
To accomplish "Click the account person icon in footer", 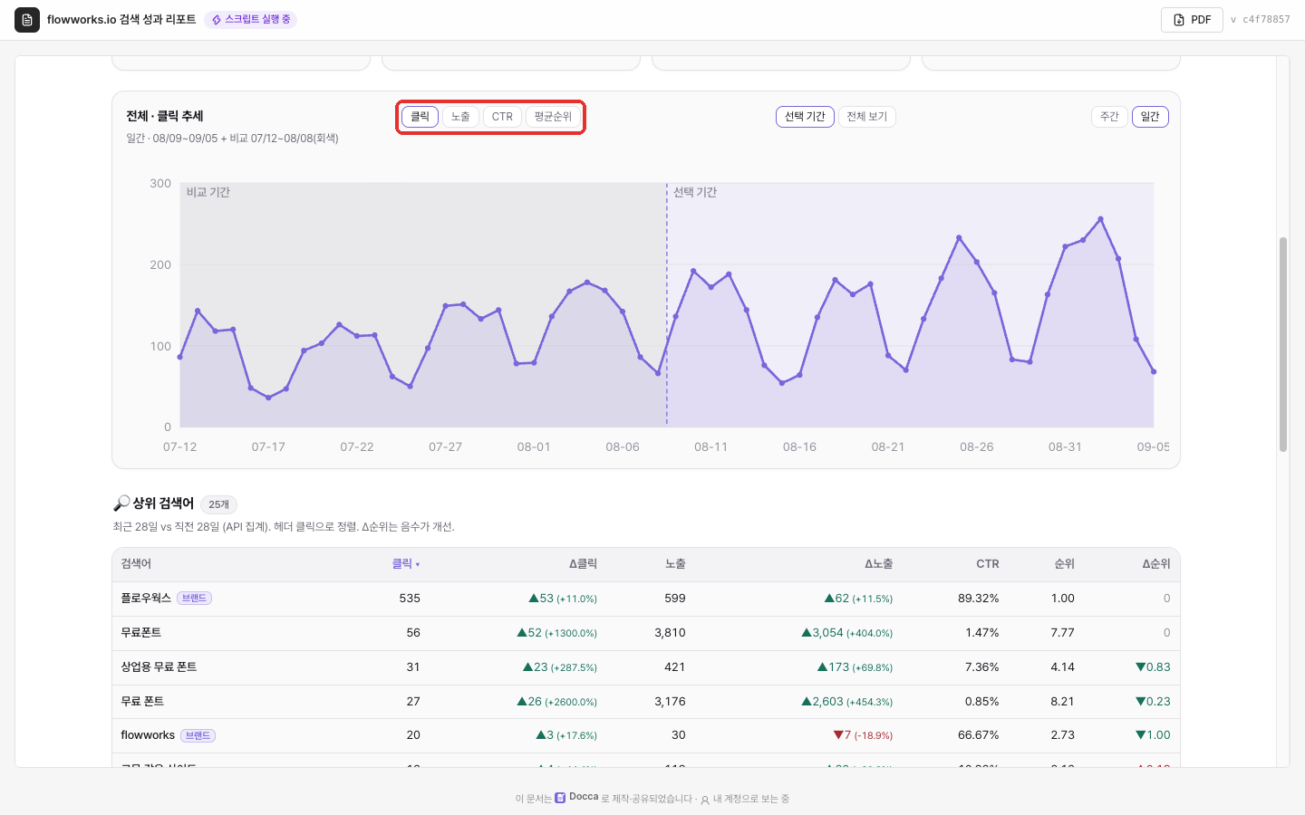I will [x=705, y=800].
